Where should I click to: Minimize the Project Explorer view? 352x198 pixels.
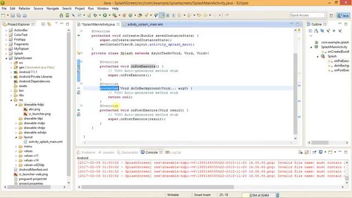tap(62, 24)
